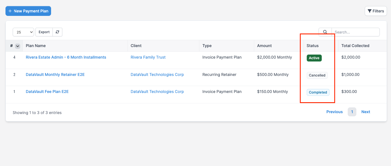Click the $2,000.00 total collected cell

(351, 57)
